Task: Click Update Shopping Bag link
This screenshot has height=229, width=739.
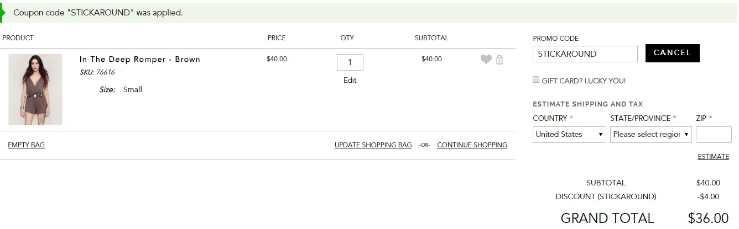Action: point(373,145)
